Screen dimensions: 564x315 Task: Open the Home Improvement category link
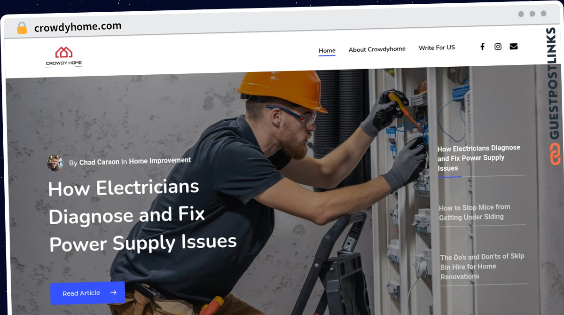(x=160, y=160)
